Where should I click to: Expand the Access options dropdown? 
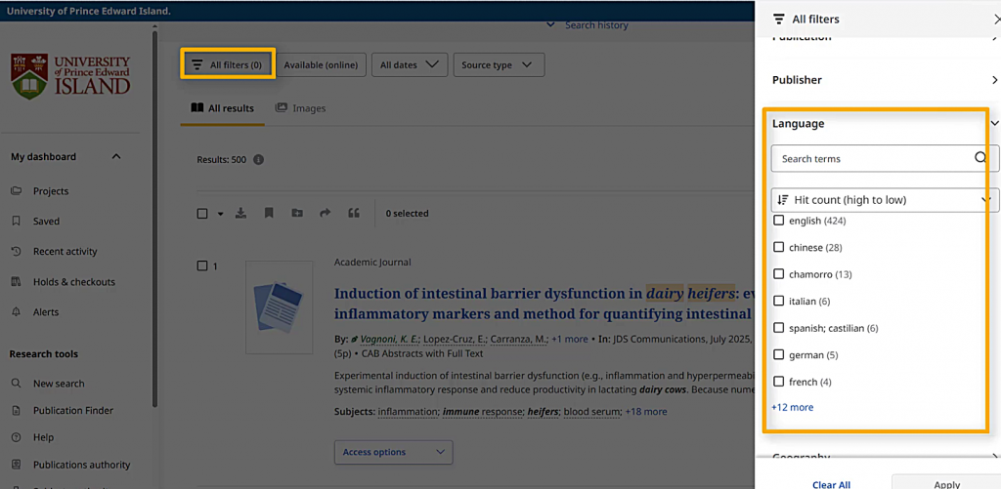point(393,452)
